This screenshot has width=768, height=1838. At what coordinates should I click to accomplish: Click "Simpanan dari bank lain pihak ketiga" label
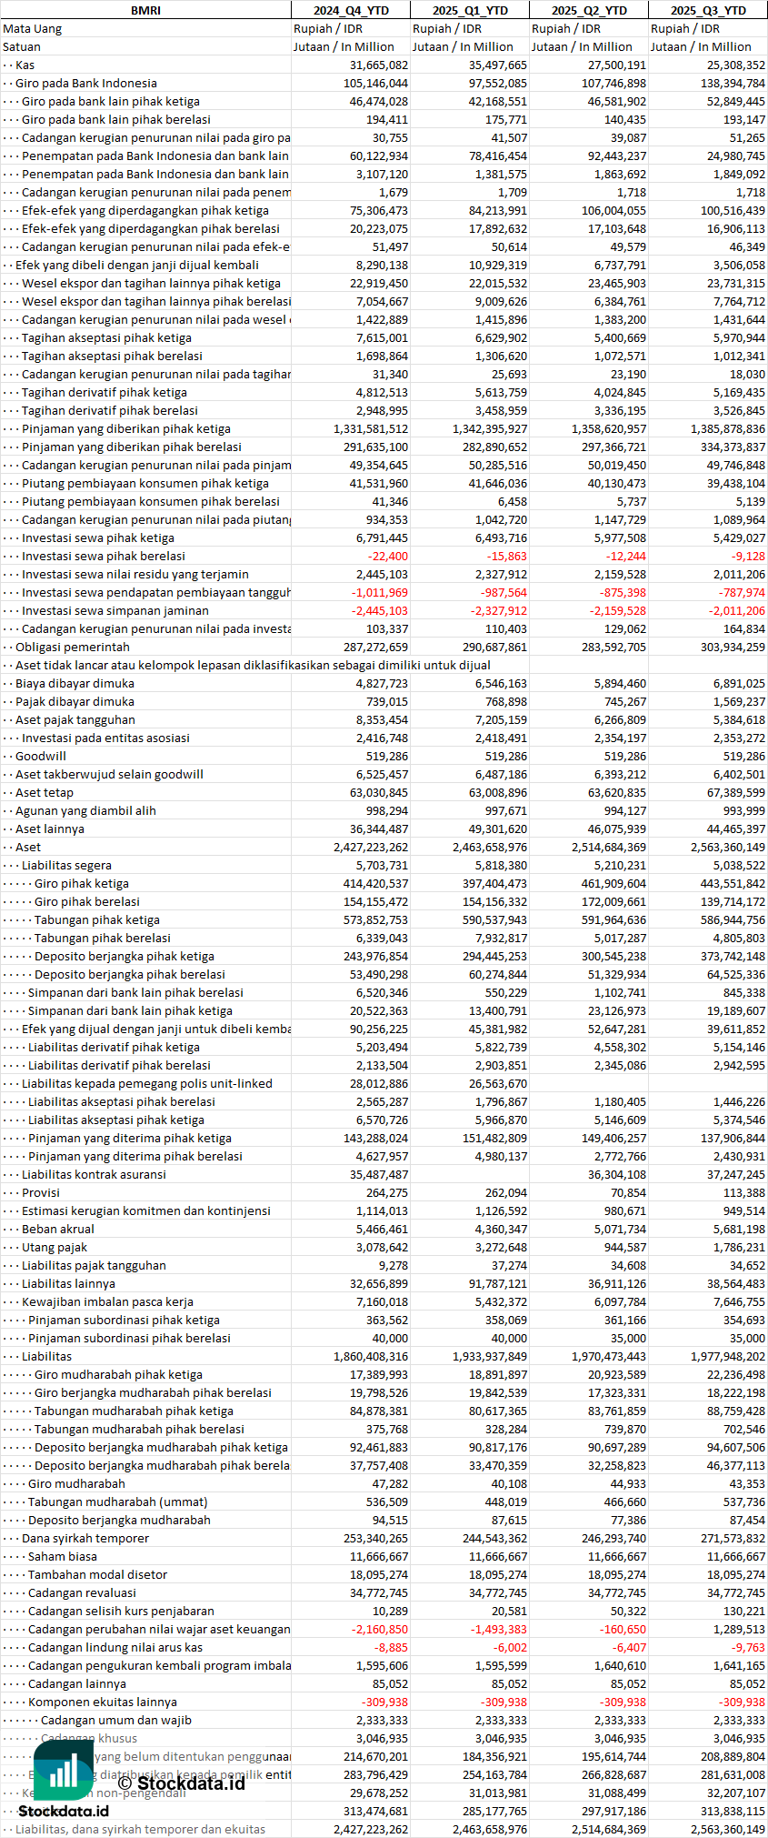(130, 1010)
